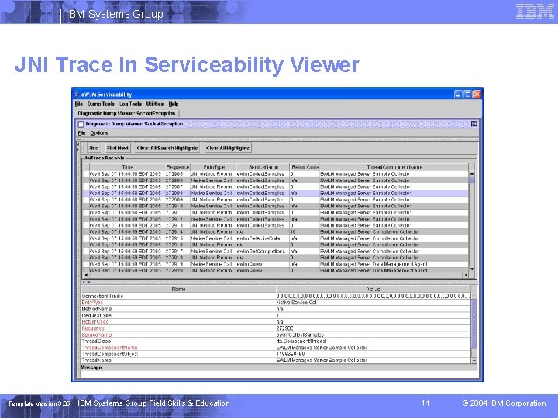Select the ThreadClass row in detail table
Viewport: 558px width, 418px height.
276,341
